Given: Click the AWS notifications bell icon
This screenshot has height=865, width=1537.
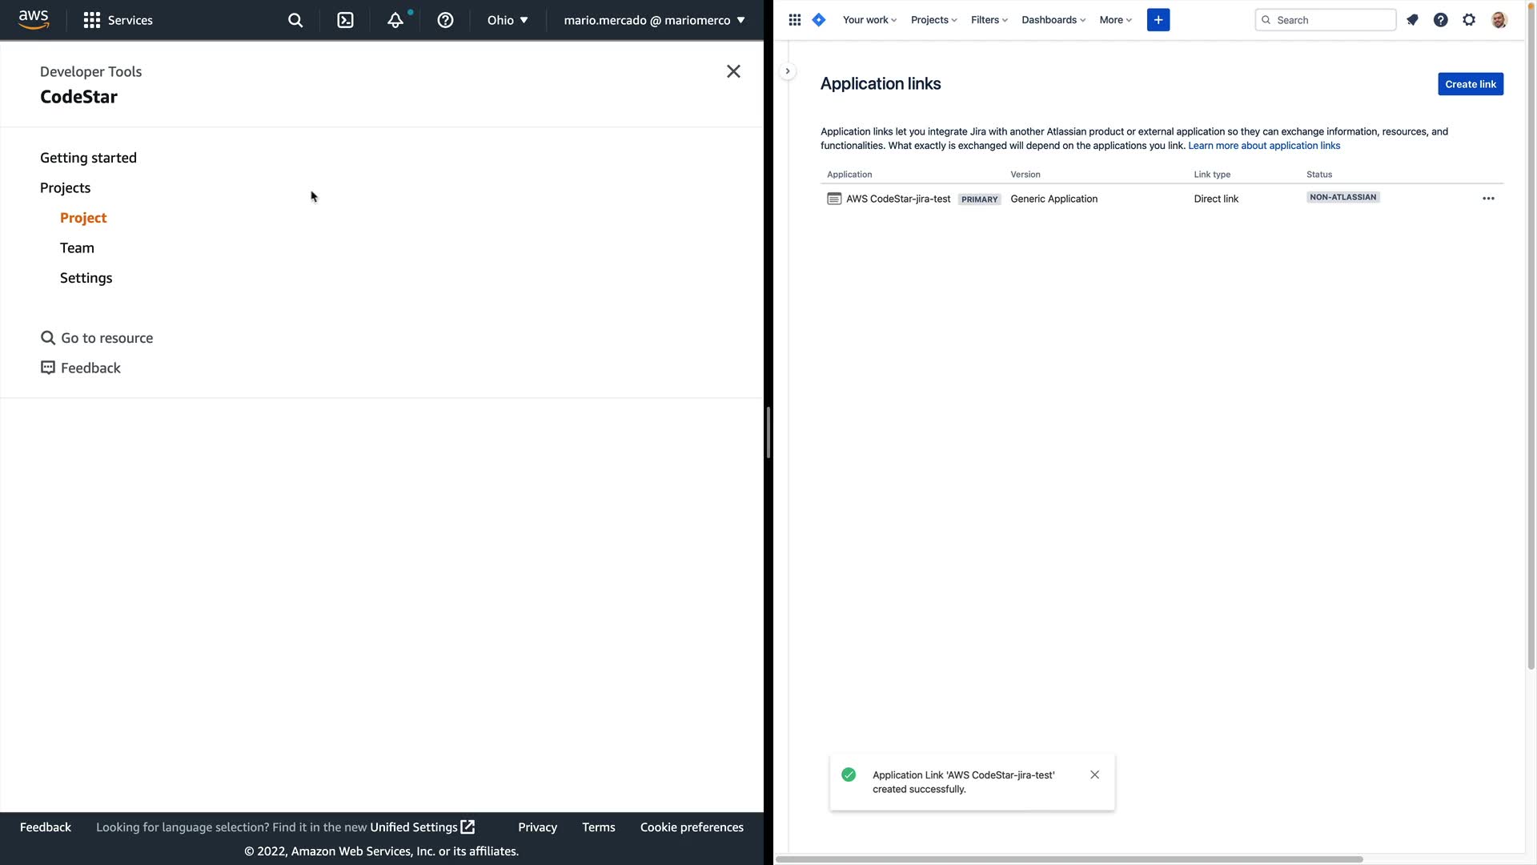Looking at the screenshot, I should tap(395, 20).
